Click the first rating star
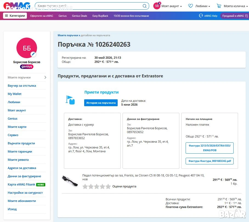Image resolution: width=249 pixels, height=222 pixels. [85, 186]
